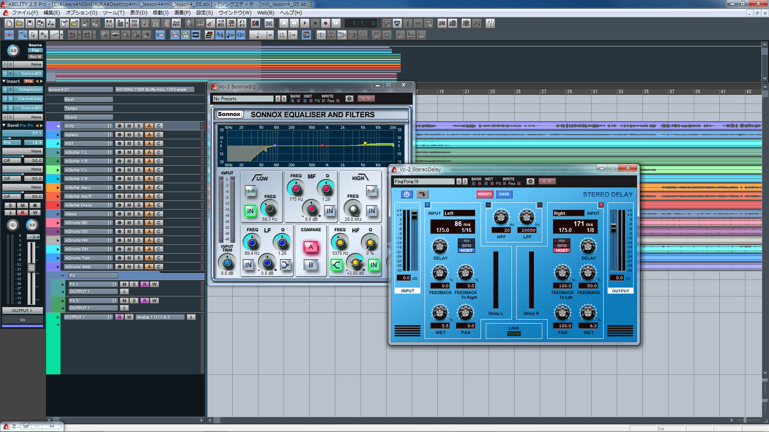Image resolution: width=769 pixels, height=432 pixels.
Task: Open the guitar editor icon
Action: point(210,23)
